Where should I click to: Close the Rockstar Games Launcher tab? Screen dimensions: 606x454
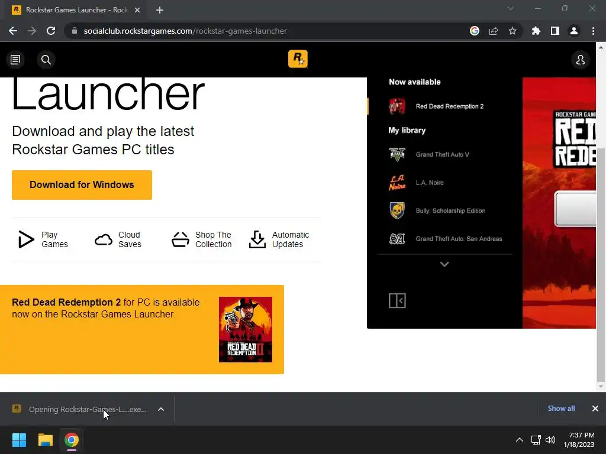coord(137,10)
